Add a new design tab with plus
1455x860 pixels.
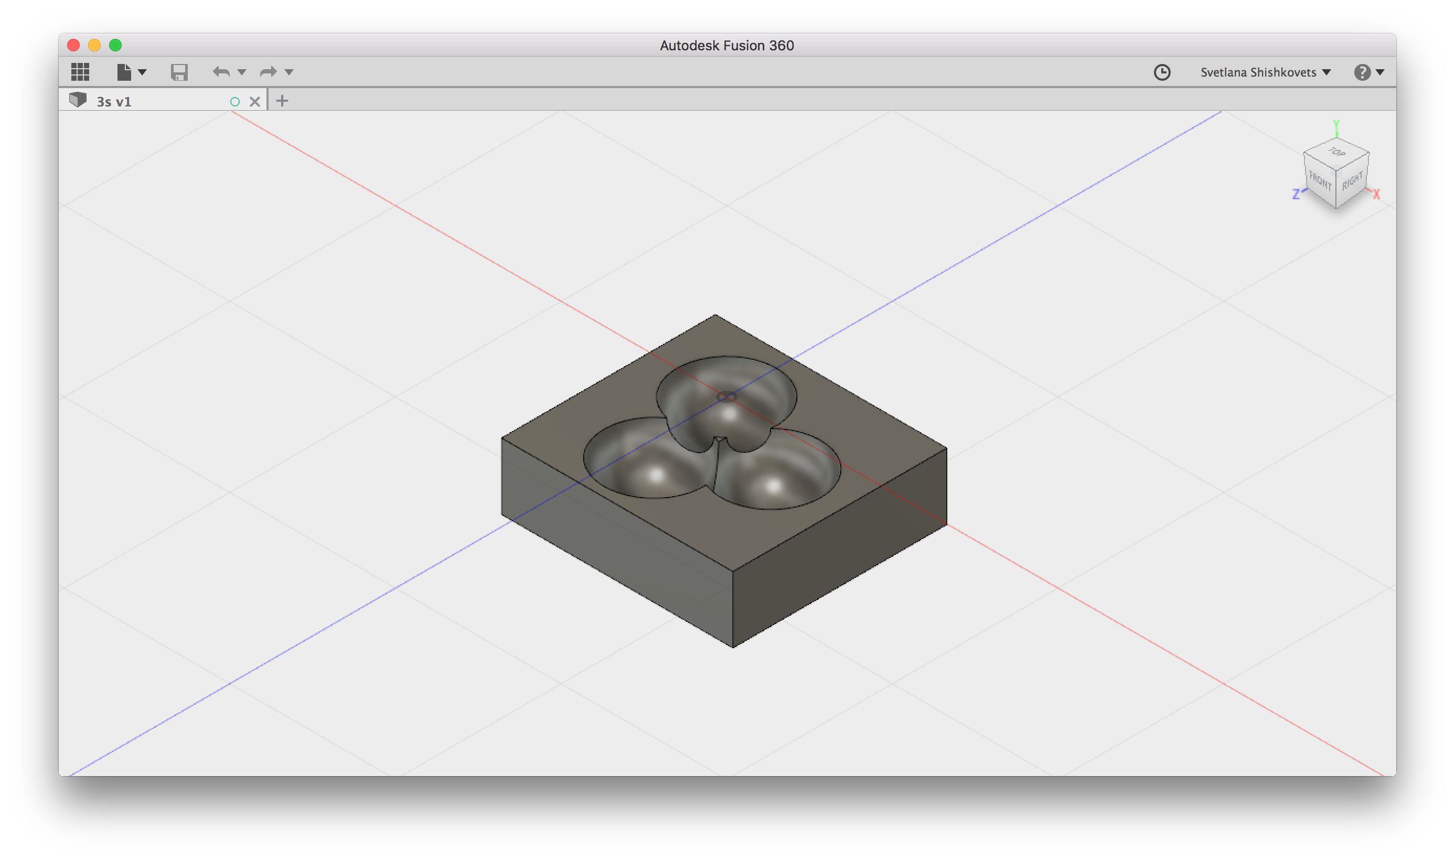[x=282, y=101]
